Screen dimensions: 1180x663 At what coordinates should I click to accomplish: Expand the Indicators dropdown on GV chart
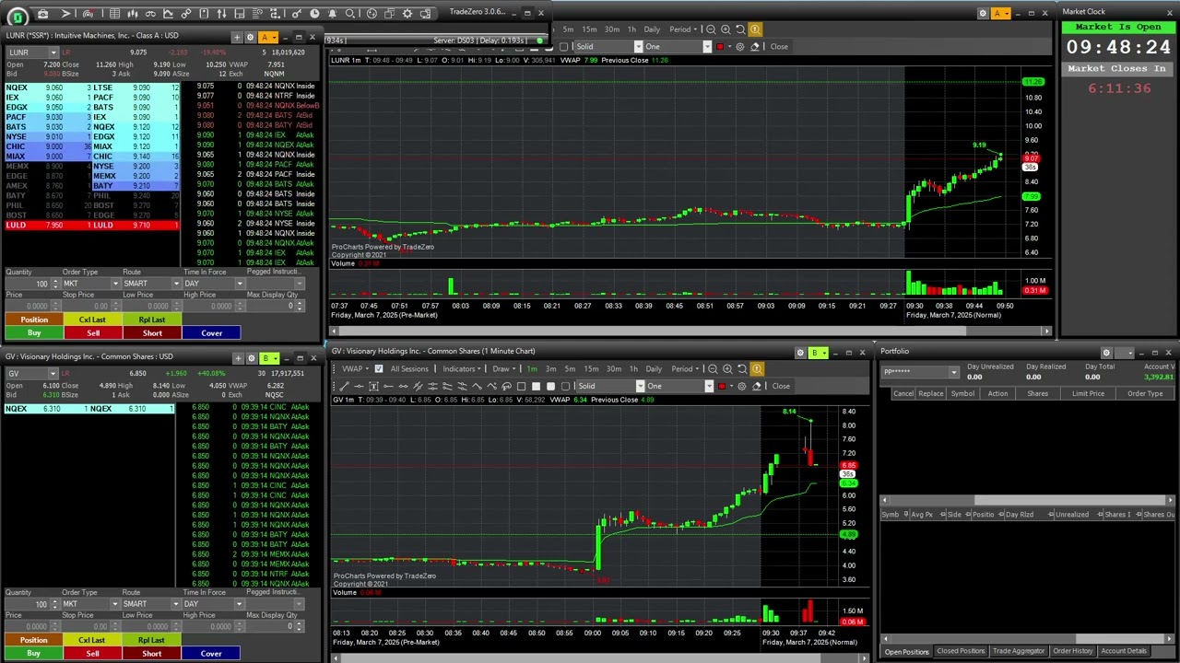[x=462, y=368]
